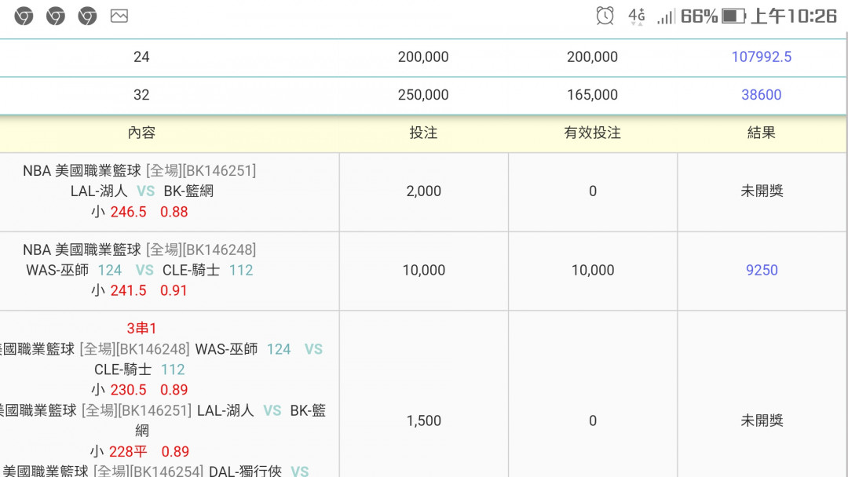Image resolution: width=848 pixels, height=477 pixels.
Task: Select the WAS-巫師 124 VS CLE-騎士 112 score line
Action: 140,270
